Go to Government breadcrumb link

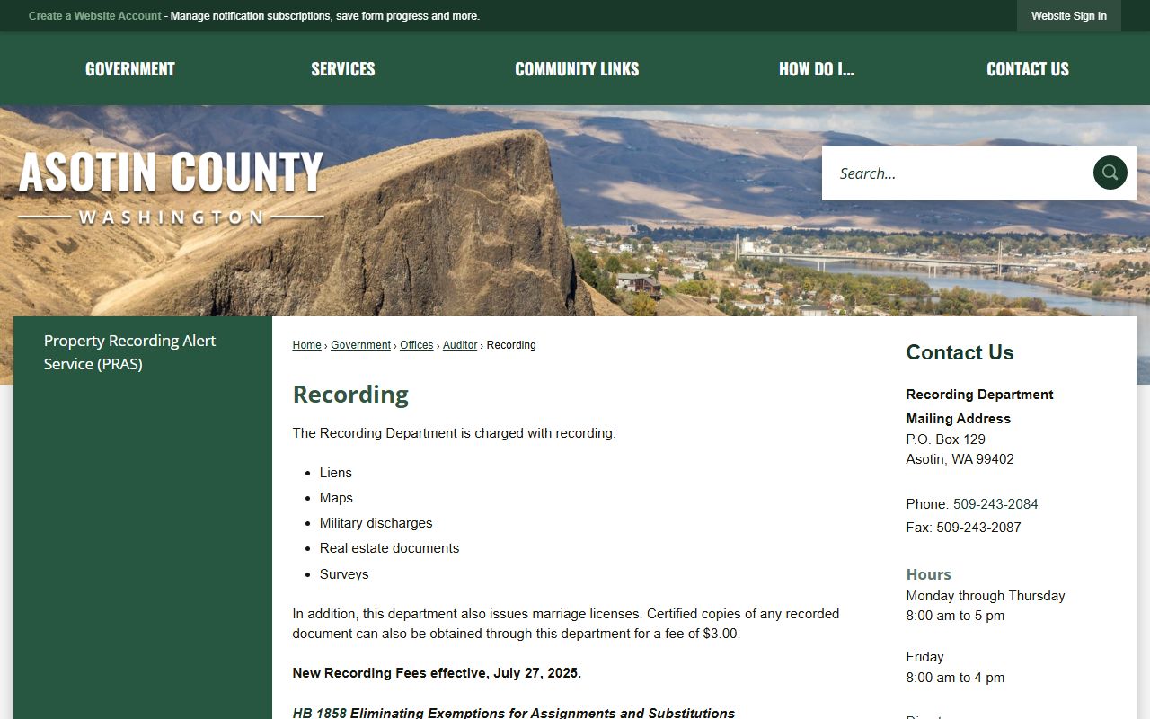(360, 345)
